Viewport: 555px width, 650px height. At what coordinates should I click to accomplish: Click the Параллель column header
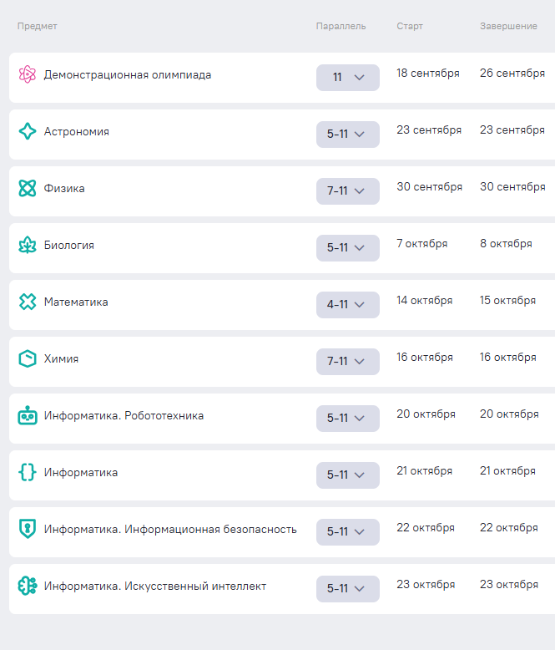click(x=341, y=27)
